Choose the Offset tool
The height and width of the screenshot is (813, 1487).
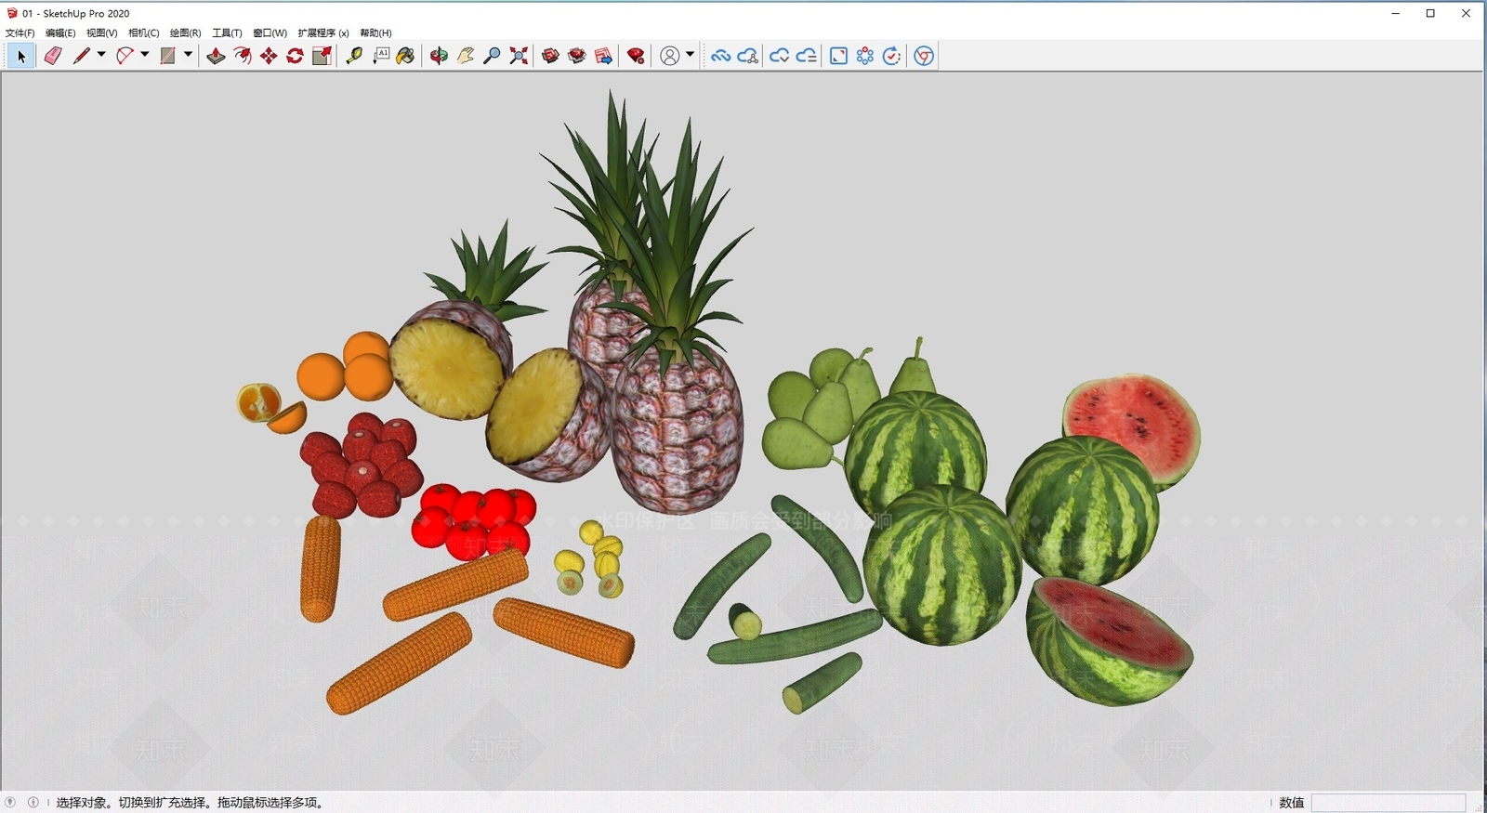tap(243, 56)
